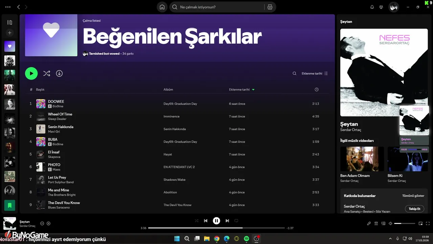Click the create playlist plus icon
The height and width of the screenshot is (244, 433).
coord(9,33)
